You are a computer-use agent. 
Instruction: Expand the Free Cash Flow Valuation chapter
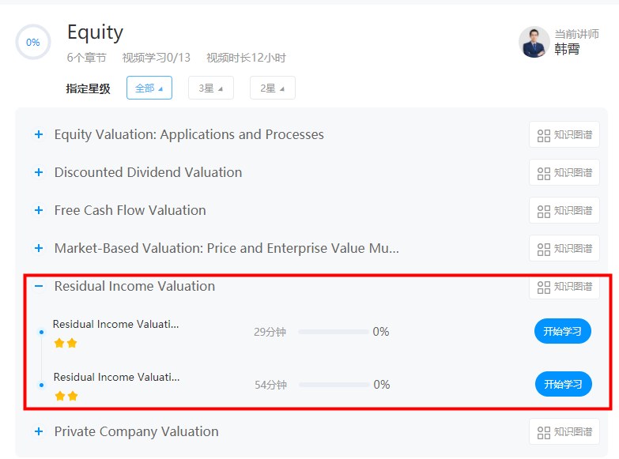click(39, 211)
